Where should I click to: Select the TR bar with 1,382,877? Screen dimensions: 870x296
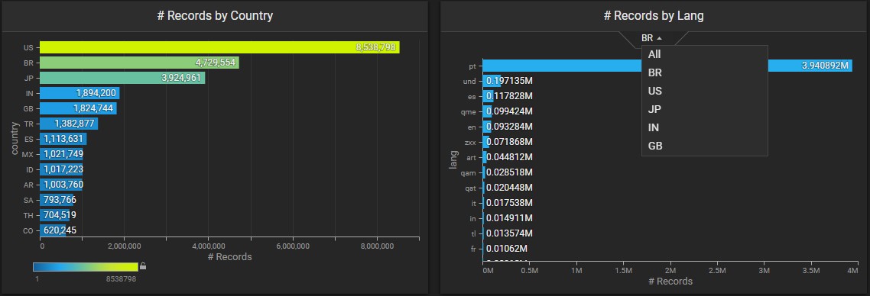click(x=69, y=124)
